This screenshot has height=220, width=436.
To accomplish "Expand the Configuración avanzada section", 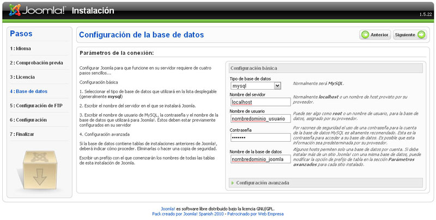I will point(262,183).
